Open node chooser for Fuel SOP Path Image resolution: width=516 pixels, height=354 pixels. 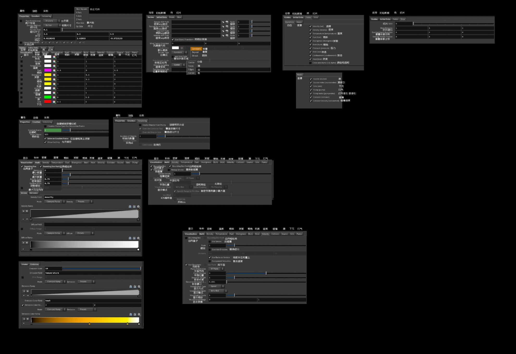tap(227, 31)
